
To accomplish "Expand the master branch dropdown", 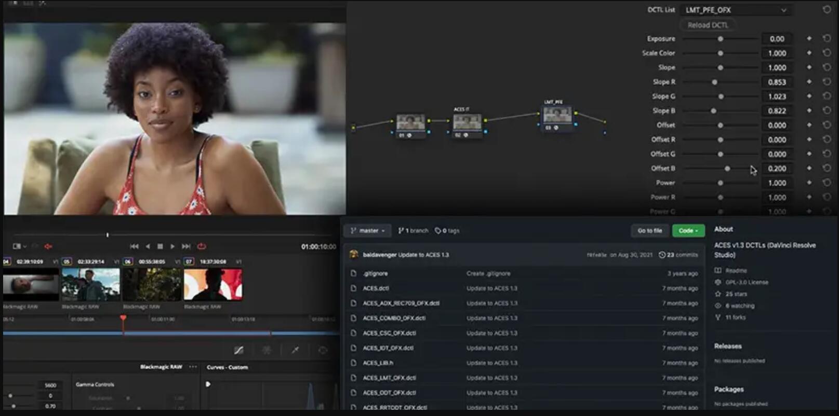I will (368, 231).
